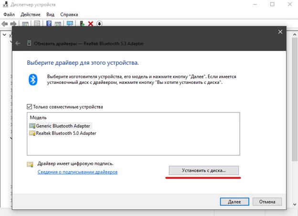This screenshot has height=216, width=298.
Task: Click the Forward arrow in Device Manager toolbar
Action: pyautogui.click(x=13, y=23)
